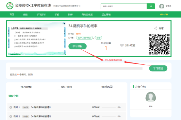Switch to the 课后巩固 tab

[x=107, y=87]
